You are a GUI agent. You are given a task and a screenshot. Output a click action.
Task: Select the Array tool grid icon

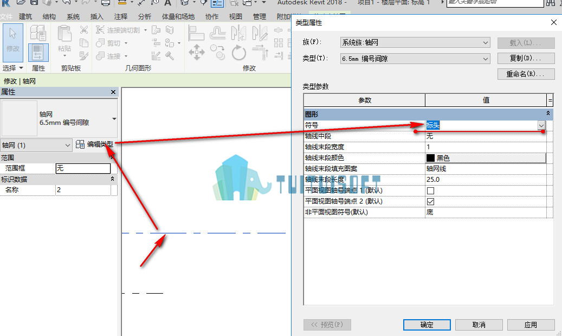click(x=279, y=43)
